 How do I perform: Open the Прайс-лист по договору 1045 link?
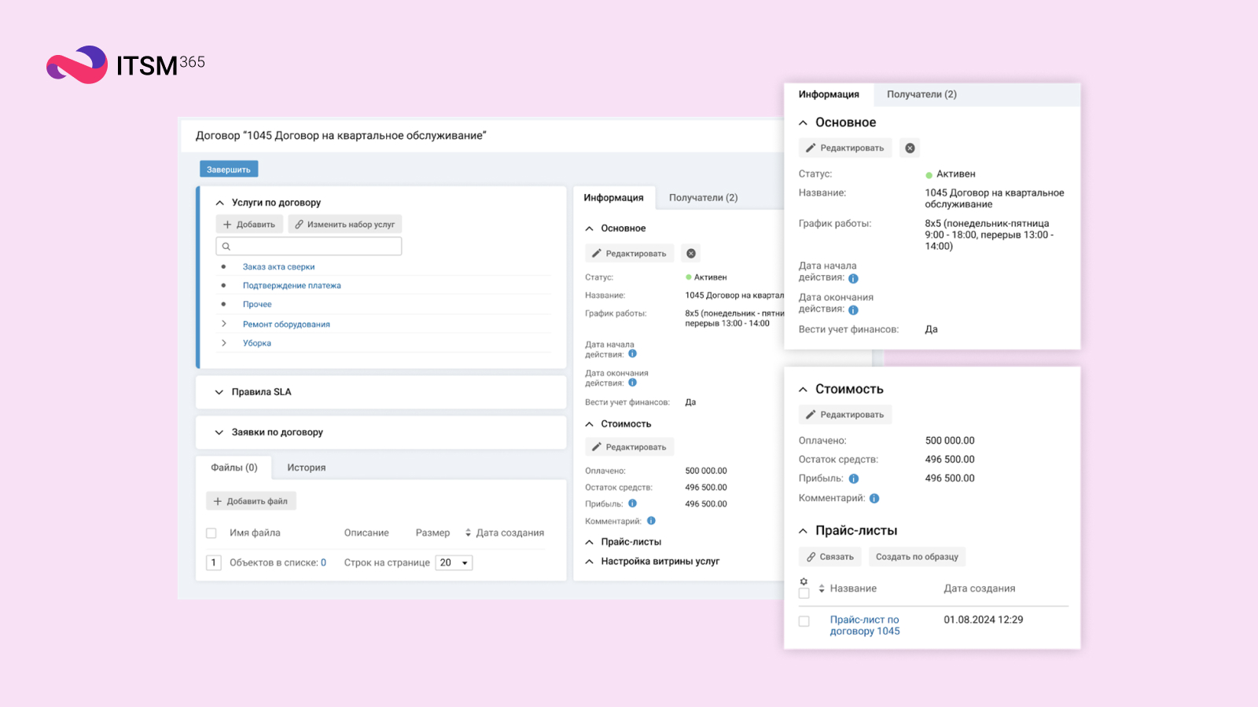tap(865, 625)
